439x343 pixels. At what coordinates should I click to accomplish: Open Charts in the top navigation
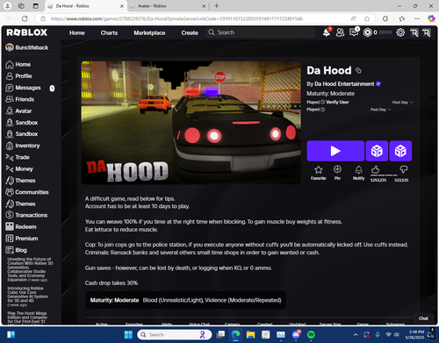tap(109, 32)
